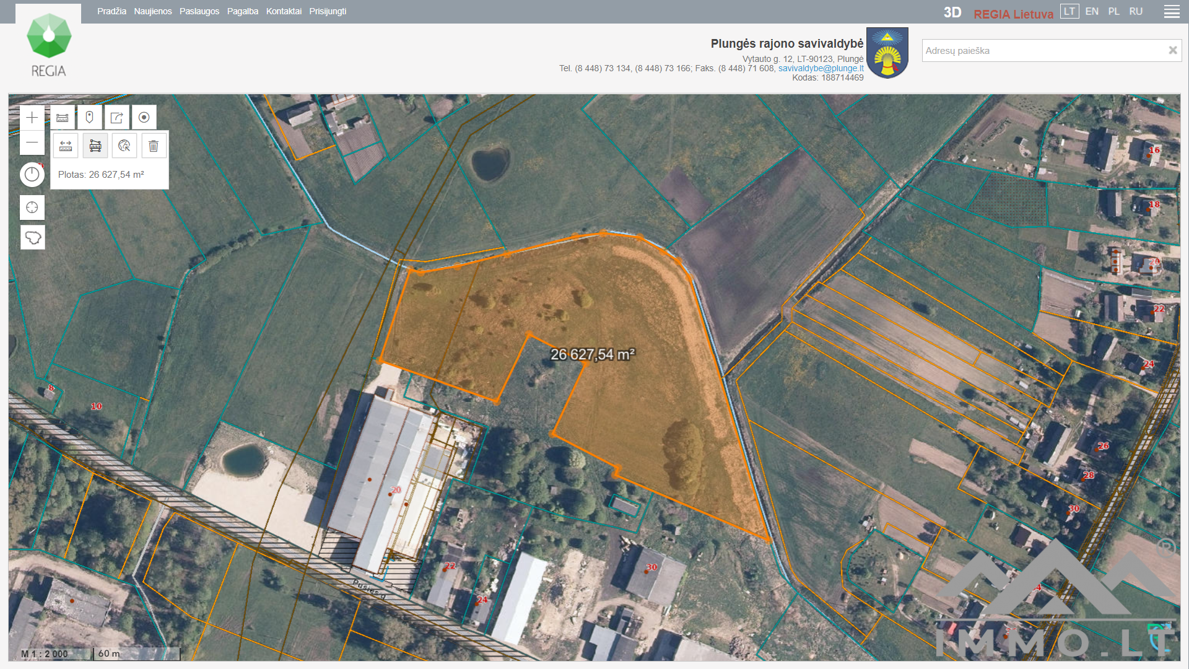Select LT language

tap(1069, 11)
